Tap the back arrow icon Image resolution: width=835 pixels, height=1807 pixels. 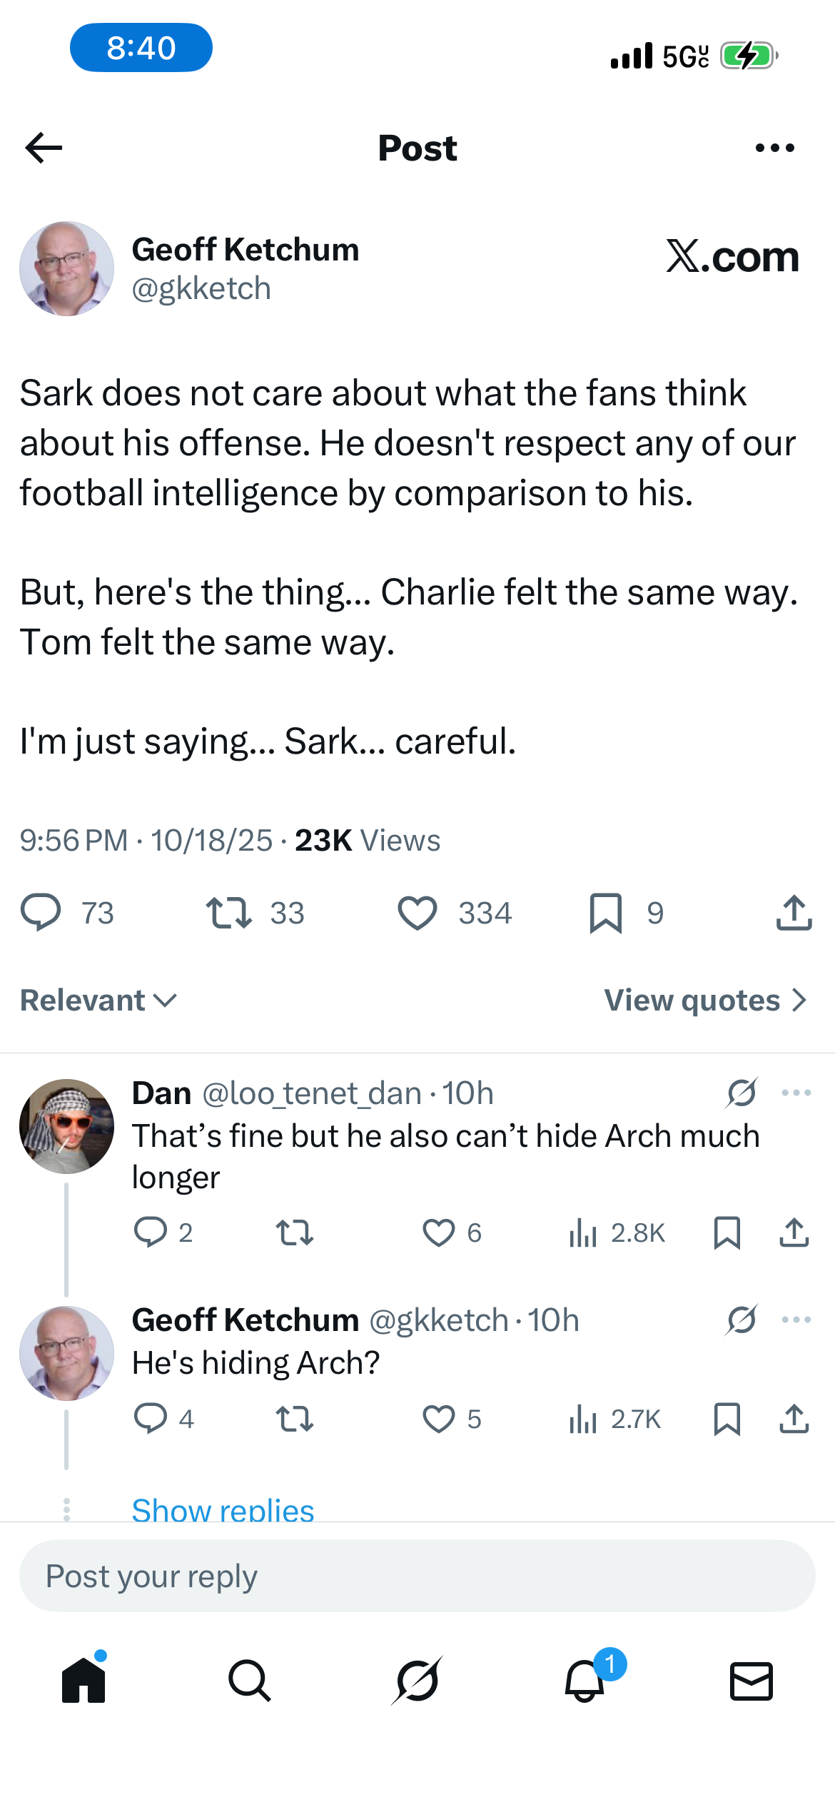click(x=44, y=148)
